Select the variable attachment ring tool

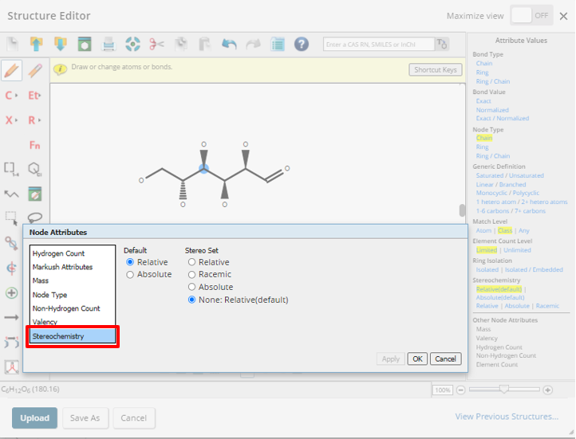coord(35,169)
